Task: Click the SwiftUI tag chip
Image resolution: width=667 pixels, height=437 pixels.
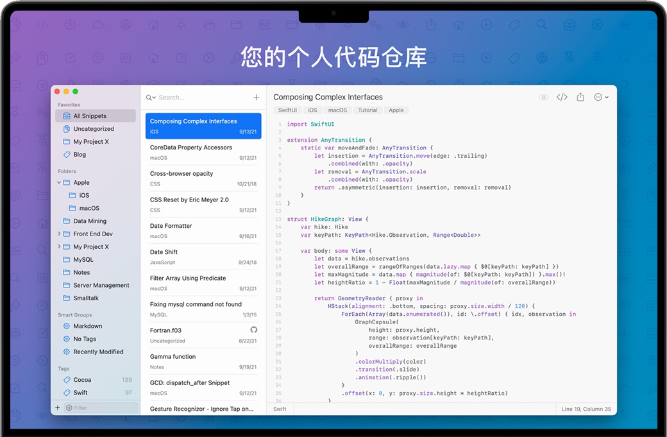Action: click(287, 110)
